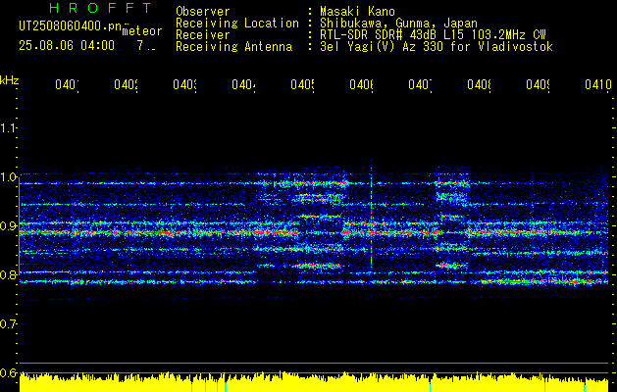
Task: Select the 25.08.06 04:00 date stamp
Action: tap(67, 46)
